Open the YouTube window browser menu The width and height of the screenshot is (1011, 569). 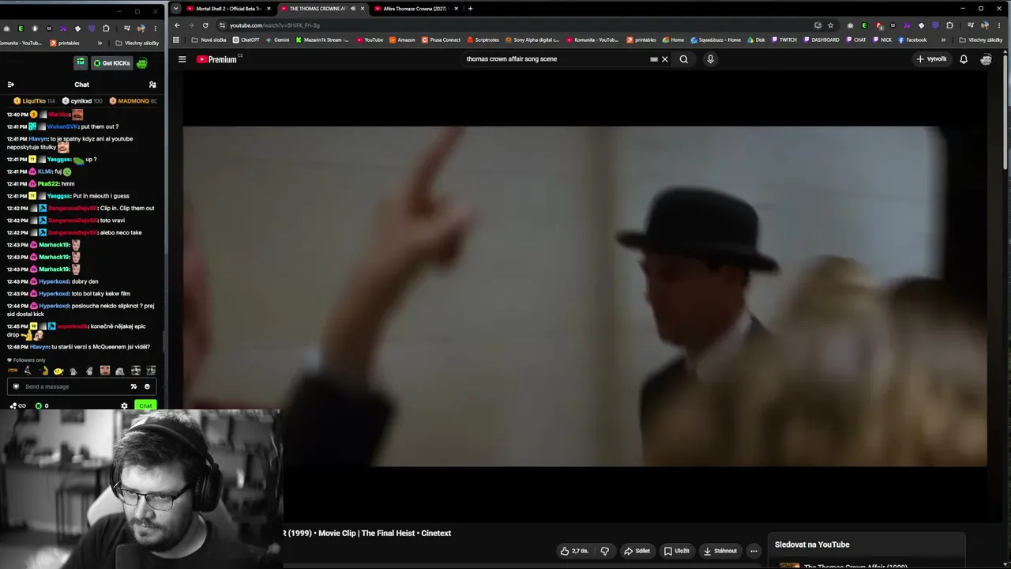999,25
